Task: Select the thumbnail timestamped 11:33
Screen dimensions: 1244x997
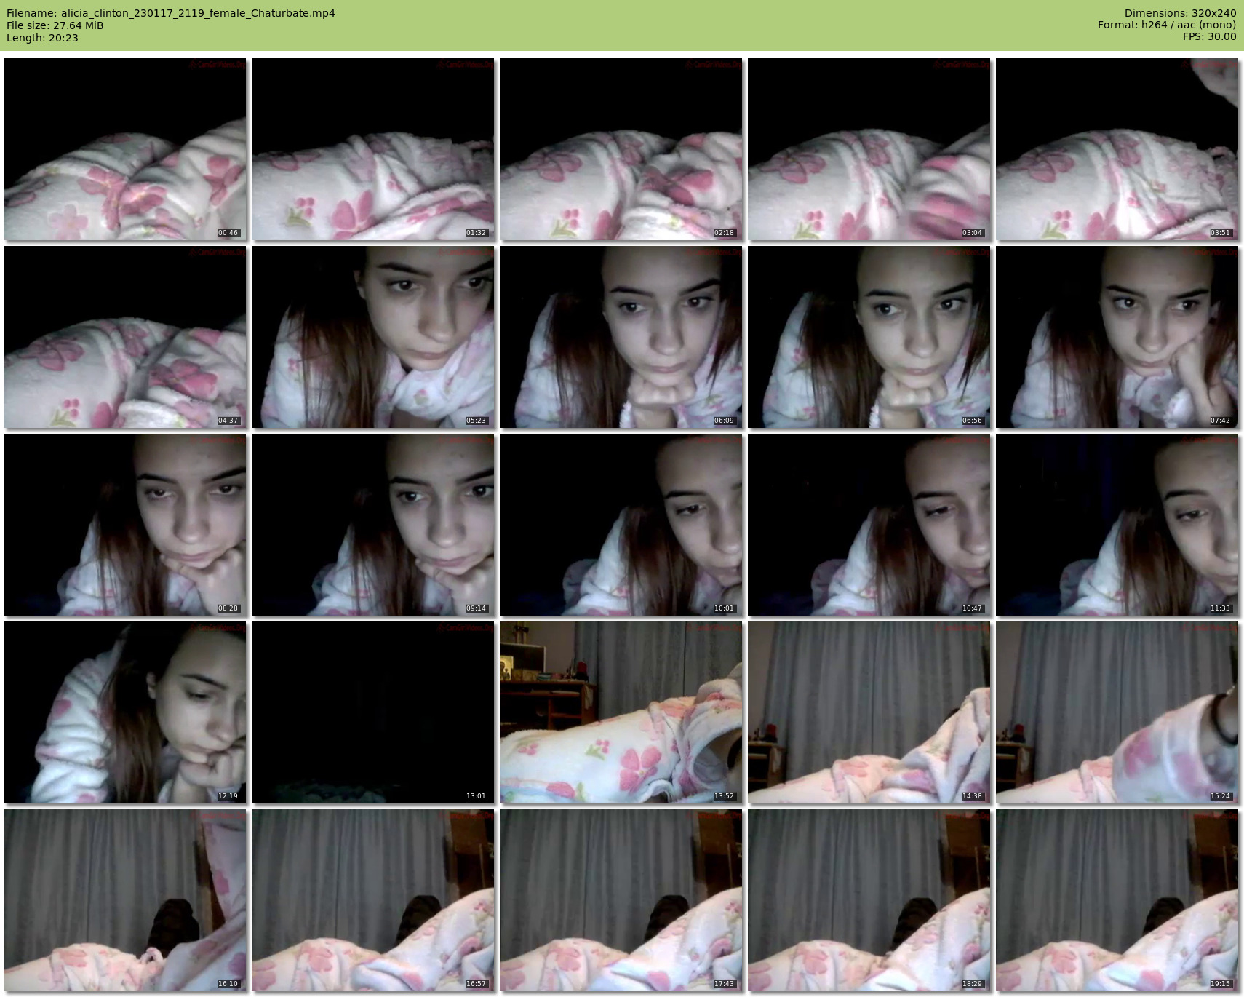Action: pos(1117,525)
